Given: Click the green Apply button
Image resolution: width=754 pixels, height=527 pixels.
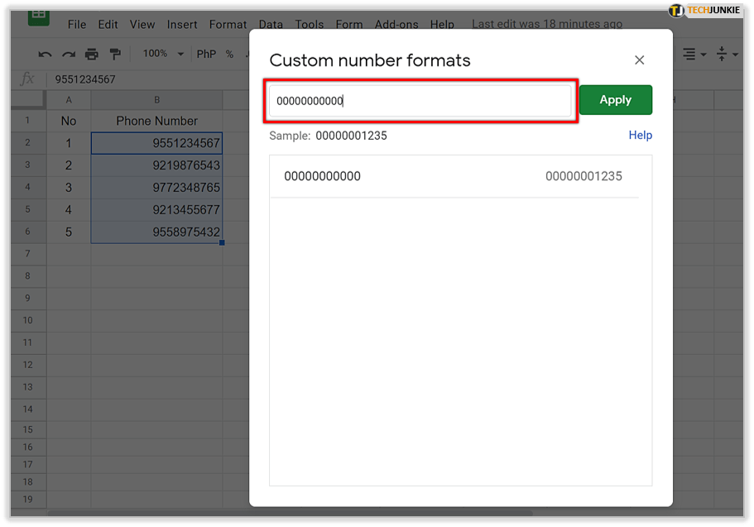Looking at the screenshot, I should pyautogui.click(x=615, y=100).
